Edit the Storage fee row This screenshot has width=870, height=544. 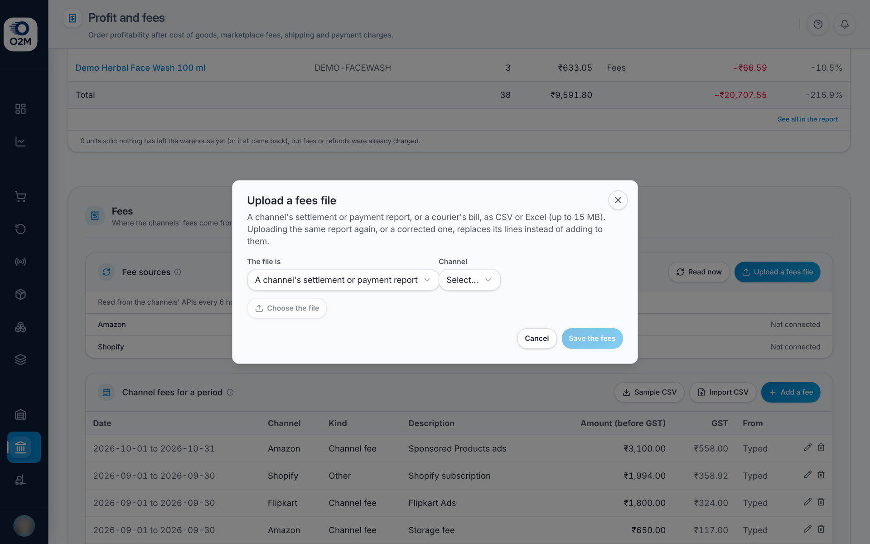click(x=807, y=529)
